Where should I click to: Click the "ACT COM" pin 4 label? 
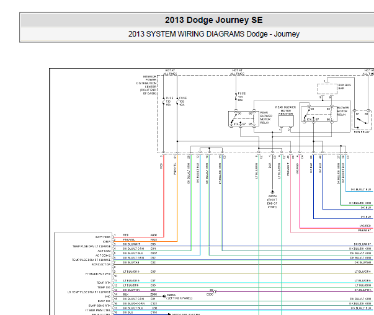[104, 251]
